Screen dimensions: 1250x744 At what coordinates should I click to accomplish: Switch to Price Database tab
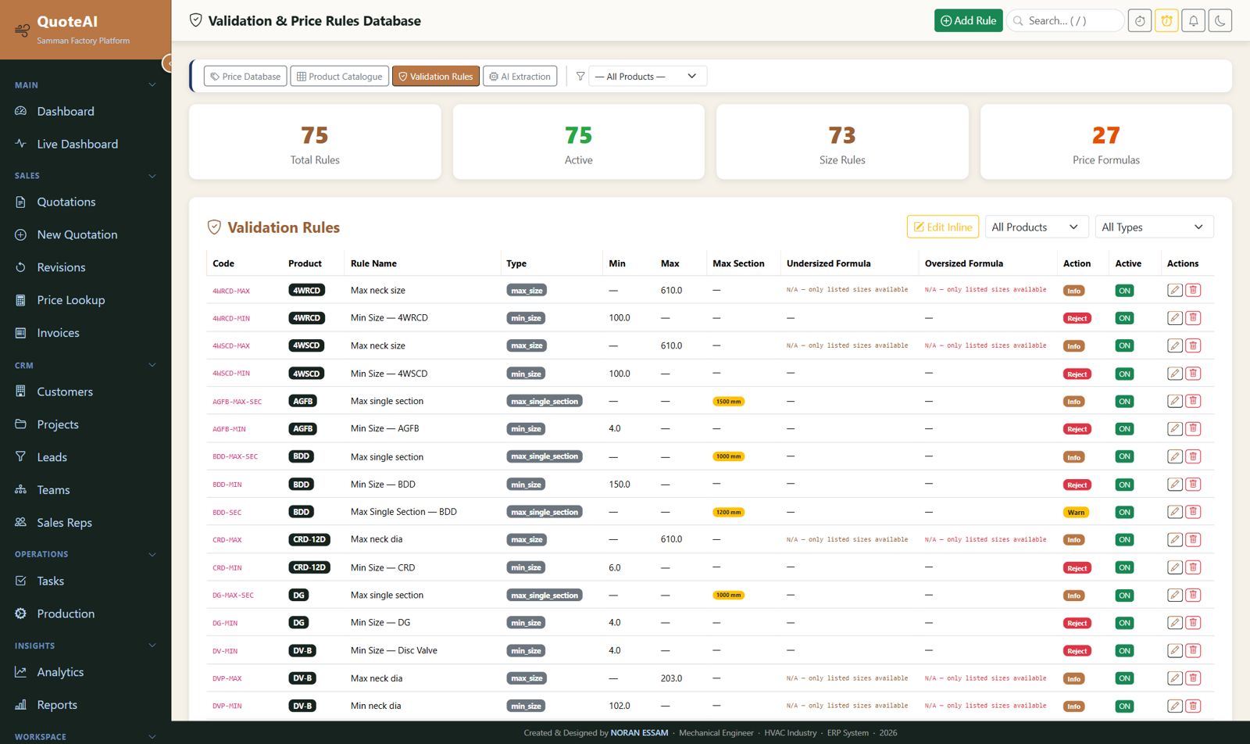tap(245, 76)
